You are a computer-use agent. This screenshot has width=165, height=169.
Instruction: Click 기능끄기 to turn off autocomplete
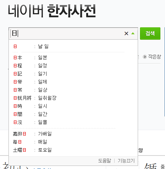click(126, 161)
